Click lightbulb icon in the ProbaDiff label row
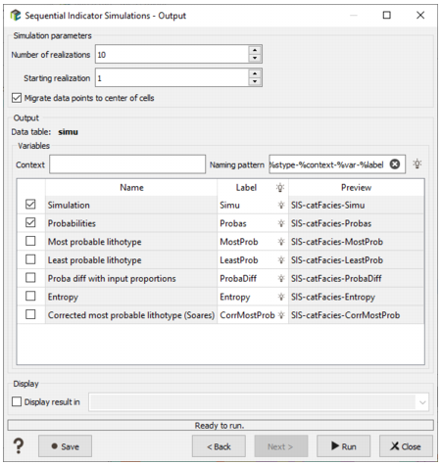Image resolution: width=442 pixels, height=465 pixels. [x=281, y=278]
